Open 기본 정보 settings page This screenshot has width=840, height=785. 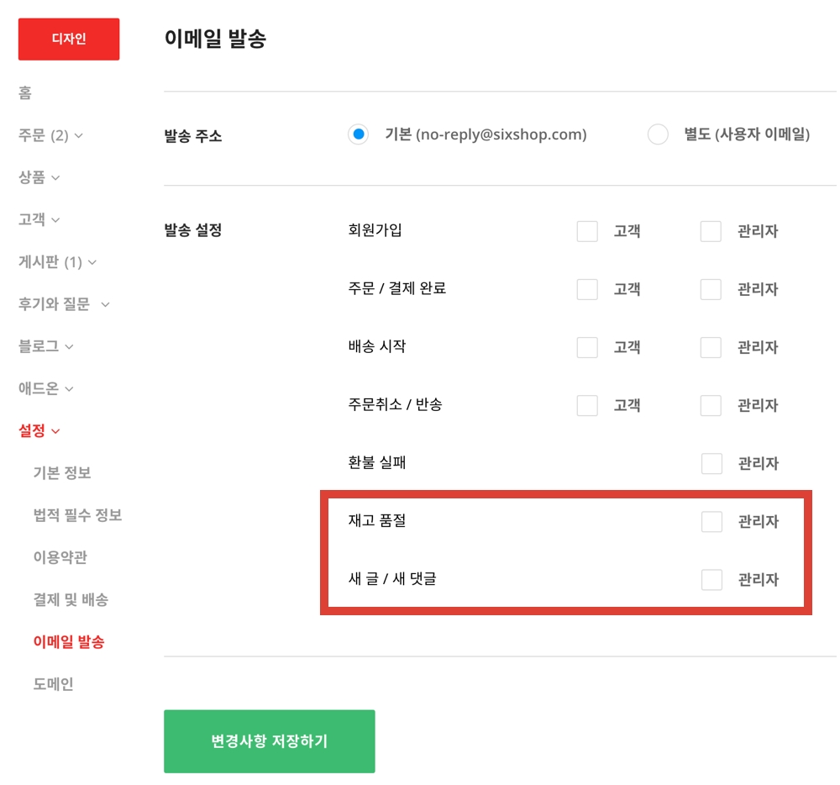coord(61,473)
